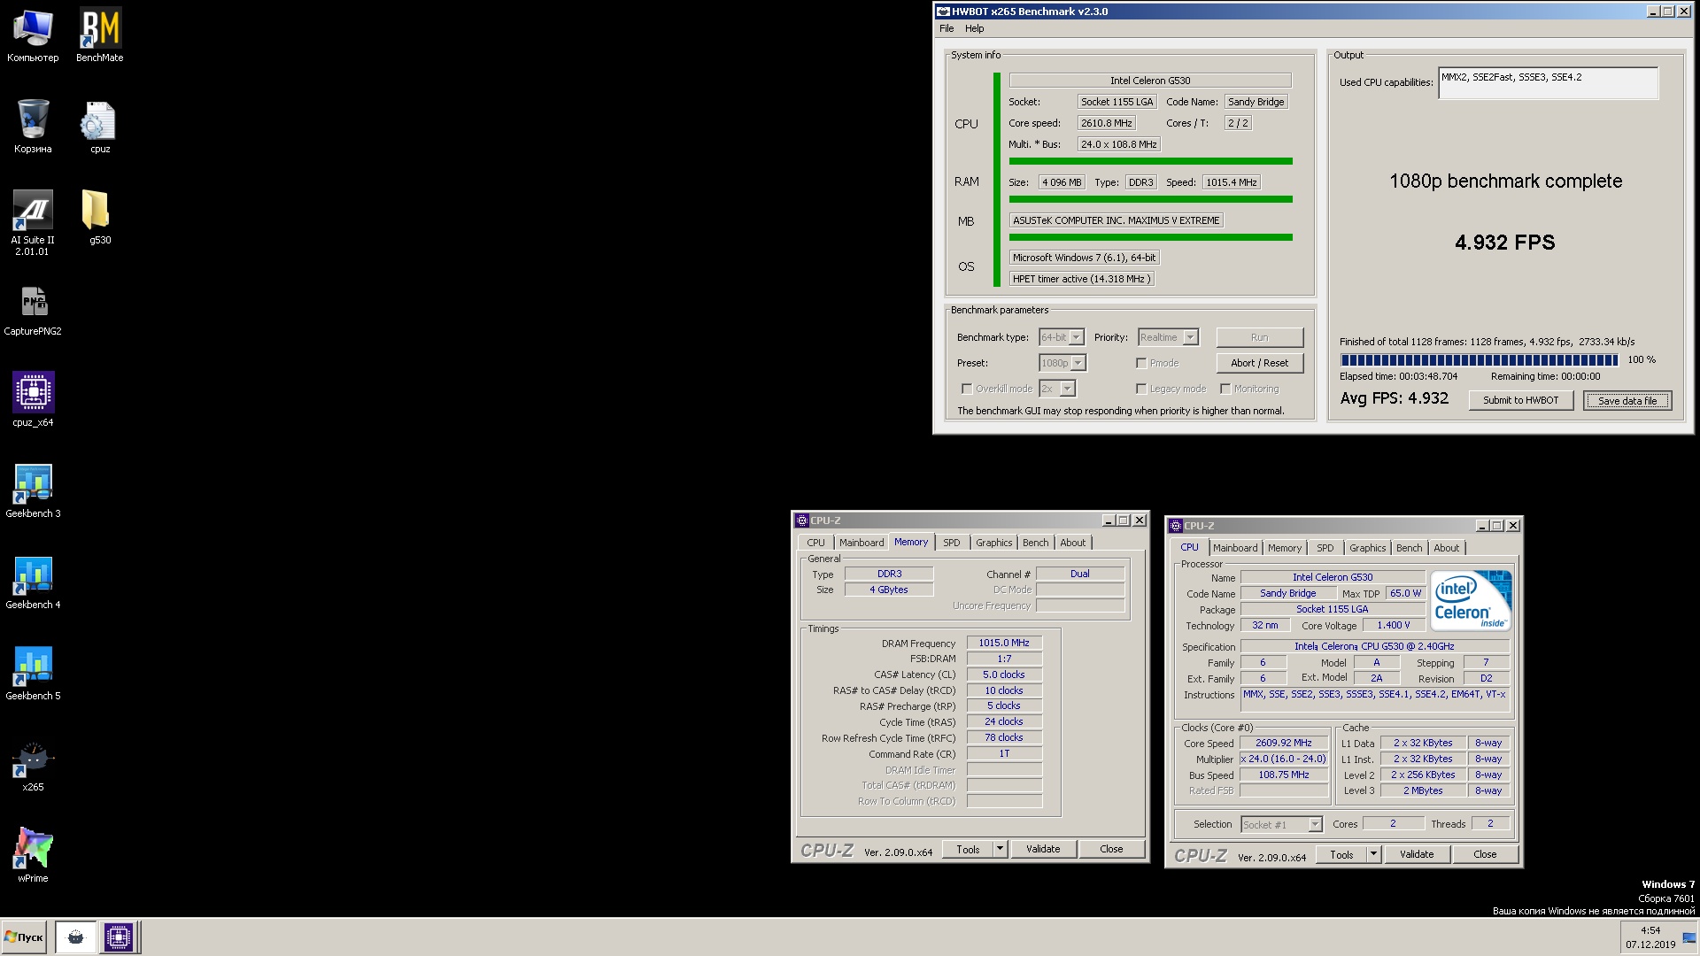Switch to Bench tab in right CPU-Z window

[1409, 548]
